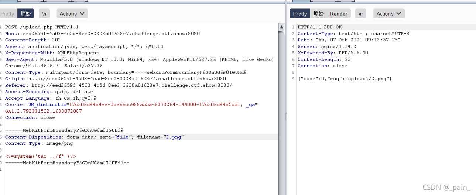Toggle \n display in response panel
This screenshot has height=195, width=476.
point(361,14)
